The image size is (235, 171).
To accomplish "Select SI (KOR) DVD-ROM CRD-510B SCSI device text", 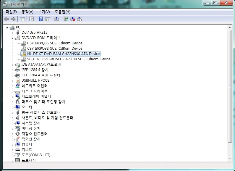I will [69, 59].
